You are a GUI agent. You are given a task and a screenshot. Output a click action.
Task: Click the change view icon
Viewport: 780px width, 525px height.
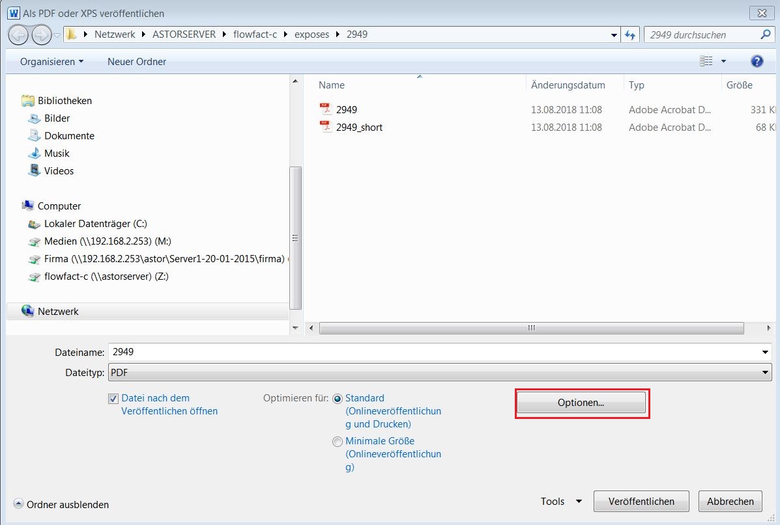(706, 61)
